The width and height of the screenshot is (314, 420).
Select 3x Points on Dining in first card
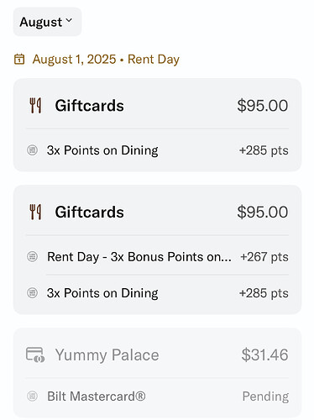click(x=102, y=150)
